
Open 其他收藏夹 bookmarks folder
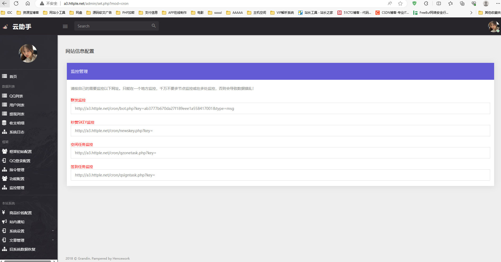489,12
